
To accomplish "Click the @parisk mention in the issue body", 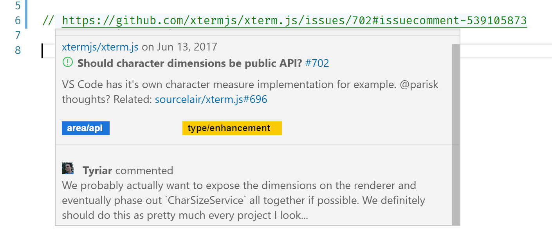I will [420, 84].
